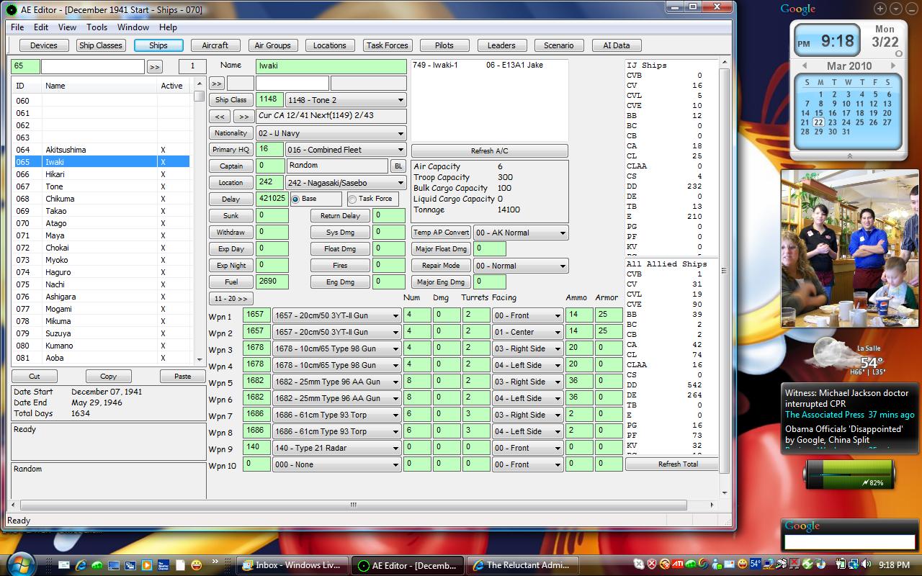Open the Tools menu
The height and width of the screenshot is (576, 922).
coord(97,27)
